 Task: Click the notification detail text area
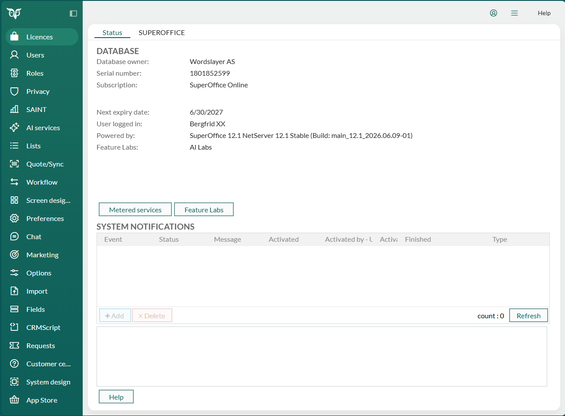(x=322, y=356)
